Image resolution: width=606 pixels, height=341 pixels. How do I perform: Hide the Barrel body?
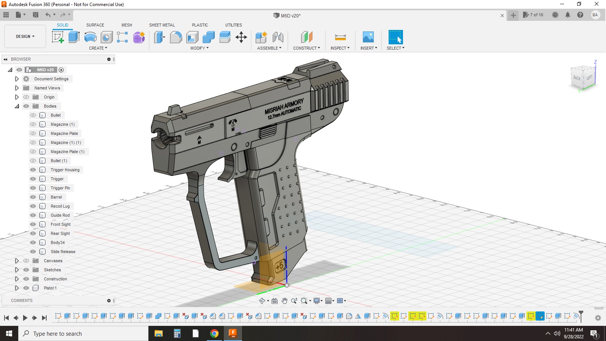pyautogui.click(x=33, y=197)
